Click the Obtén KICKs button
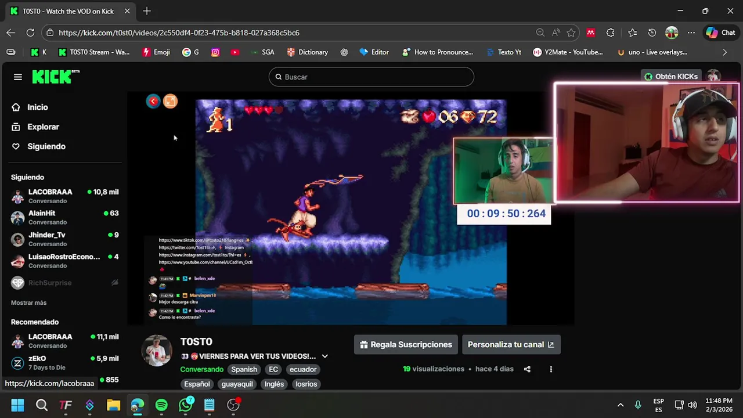 (671, 77)
